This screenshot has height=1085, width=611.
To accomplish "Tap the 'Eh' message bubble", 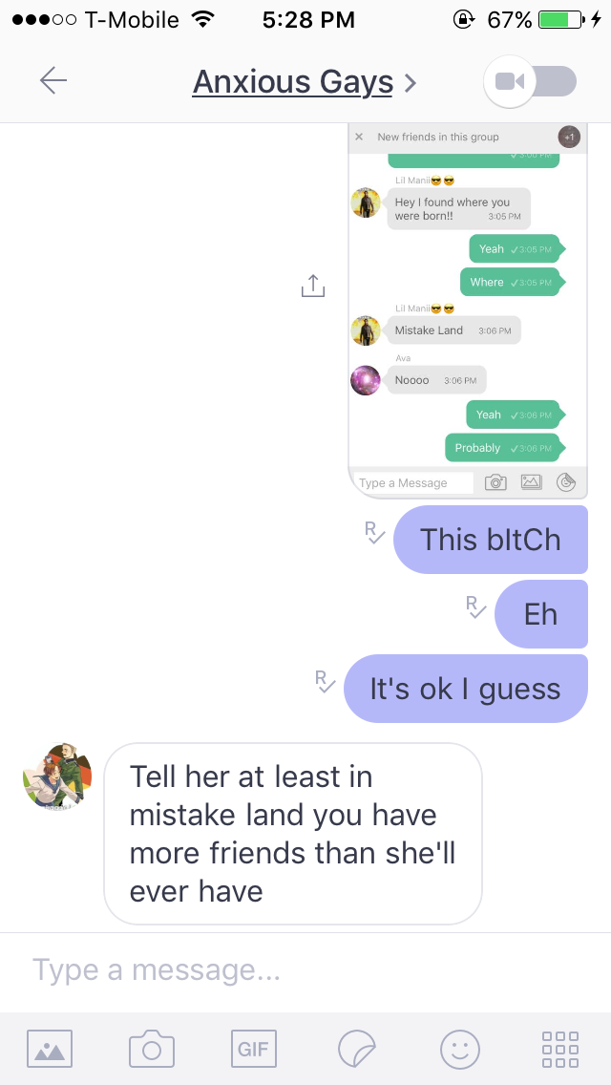I will [541, 614].
